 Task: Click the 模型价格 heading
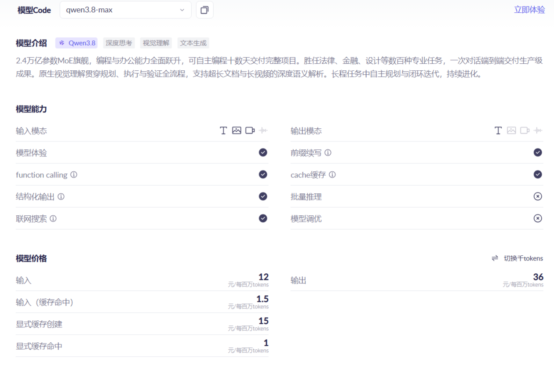click(31, 258)
